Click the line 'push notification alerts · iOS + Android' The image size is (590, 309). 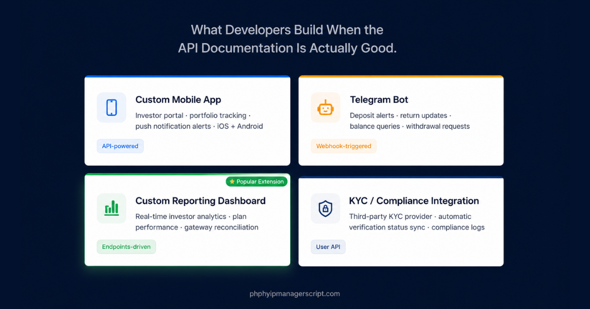[199, 127]
